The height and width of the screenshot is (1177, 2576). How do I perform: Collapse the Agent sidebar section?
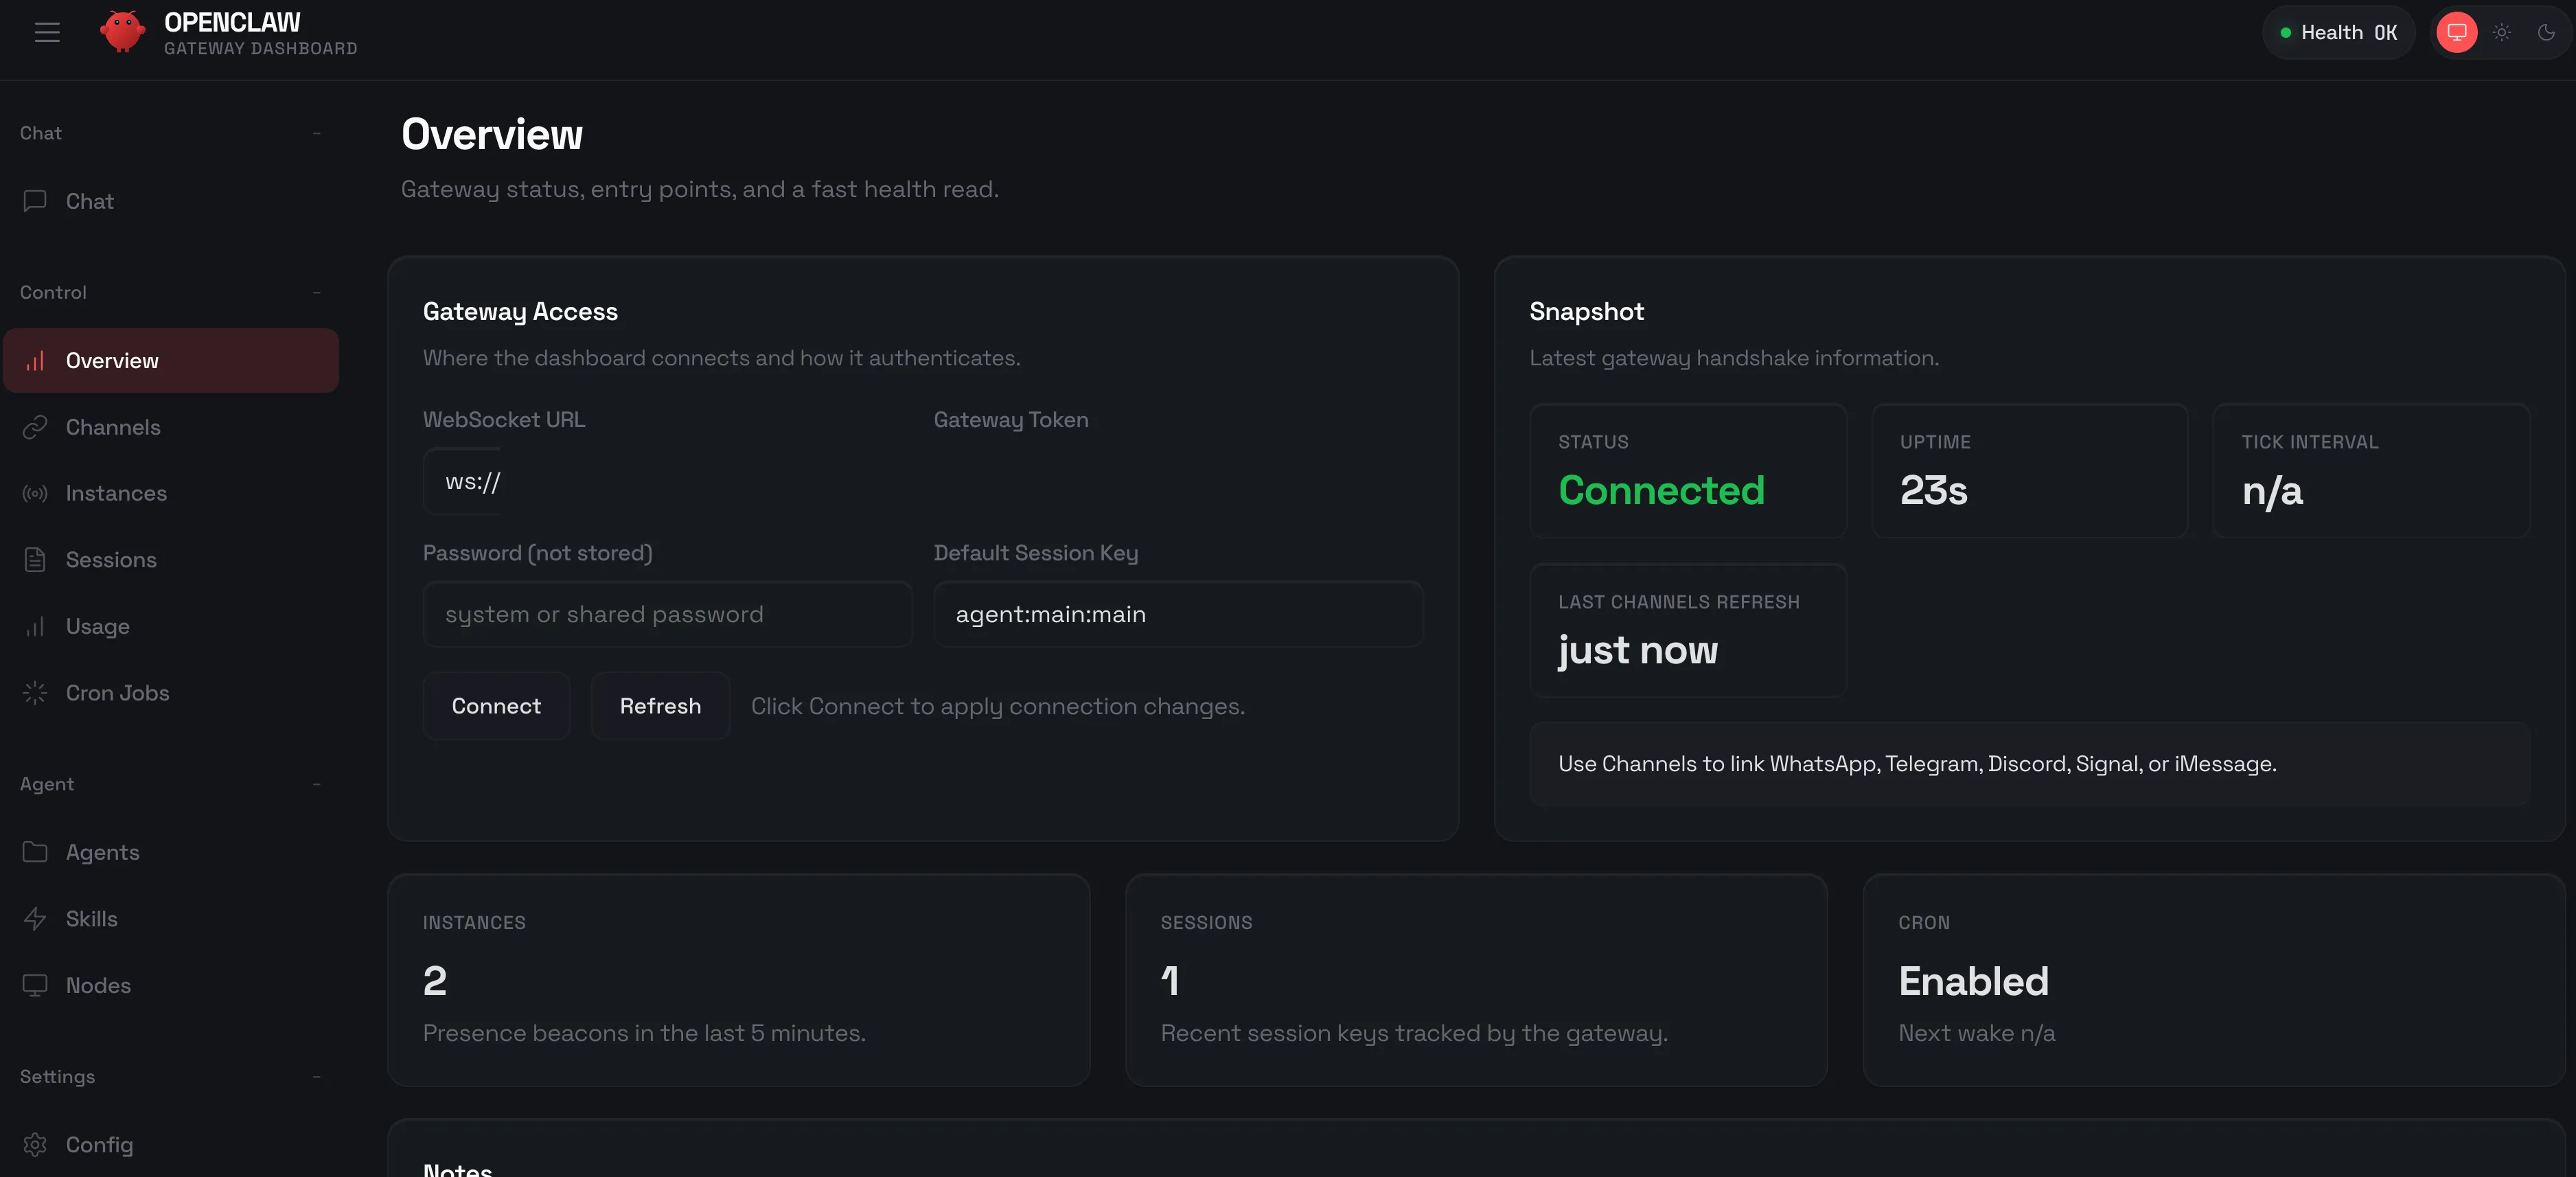click(x=316, y=784)
